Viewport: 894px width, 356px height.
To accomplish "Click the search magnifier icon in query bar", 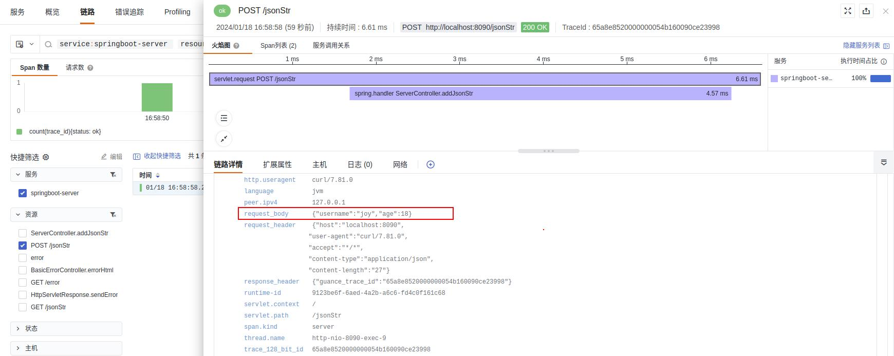I will pos(48,44).
